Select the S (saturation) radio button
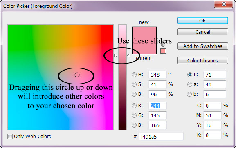236x148 pixels. coord(134,84)
